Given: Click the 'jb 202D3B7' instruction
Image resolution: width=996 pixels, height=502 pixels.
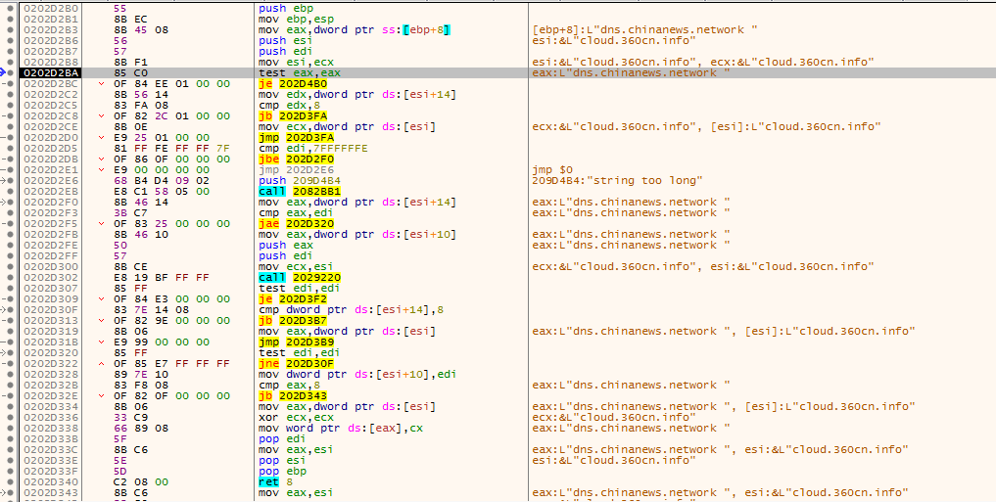Looking at the screenshot, I should click(x=293, y=321).
